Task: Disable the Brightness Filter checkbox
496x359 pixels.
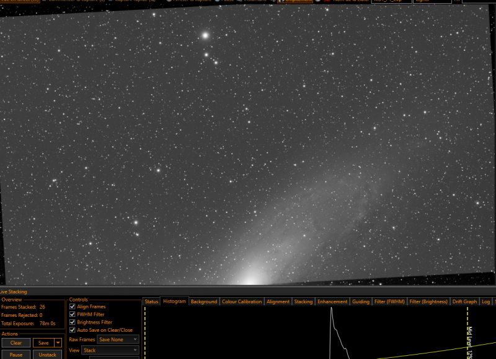Action: [73, 322]
